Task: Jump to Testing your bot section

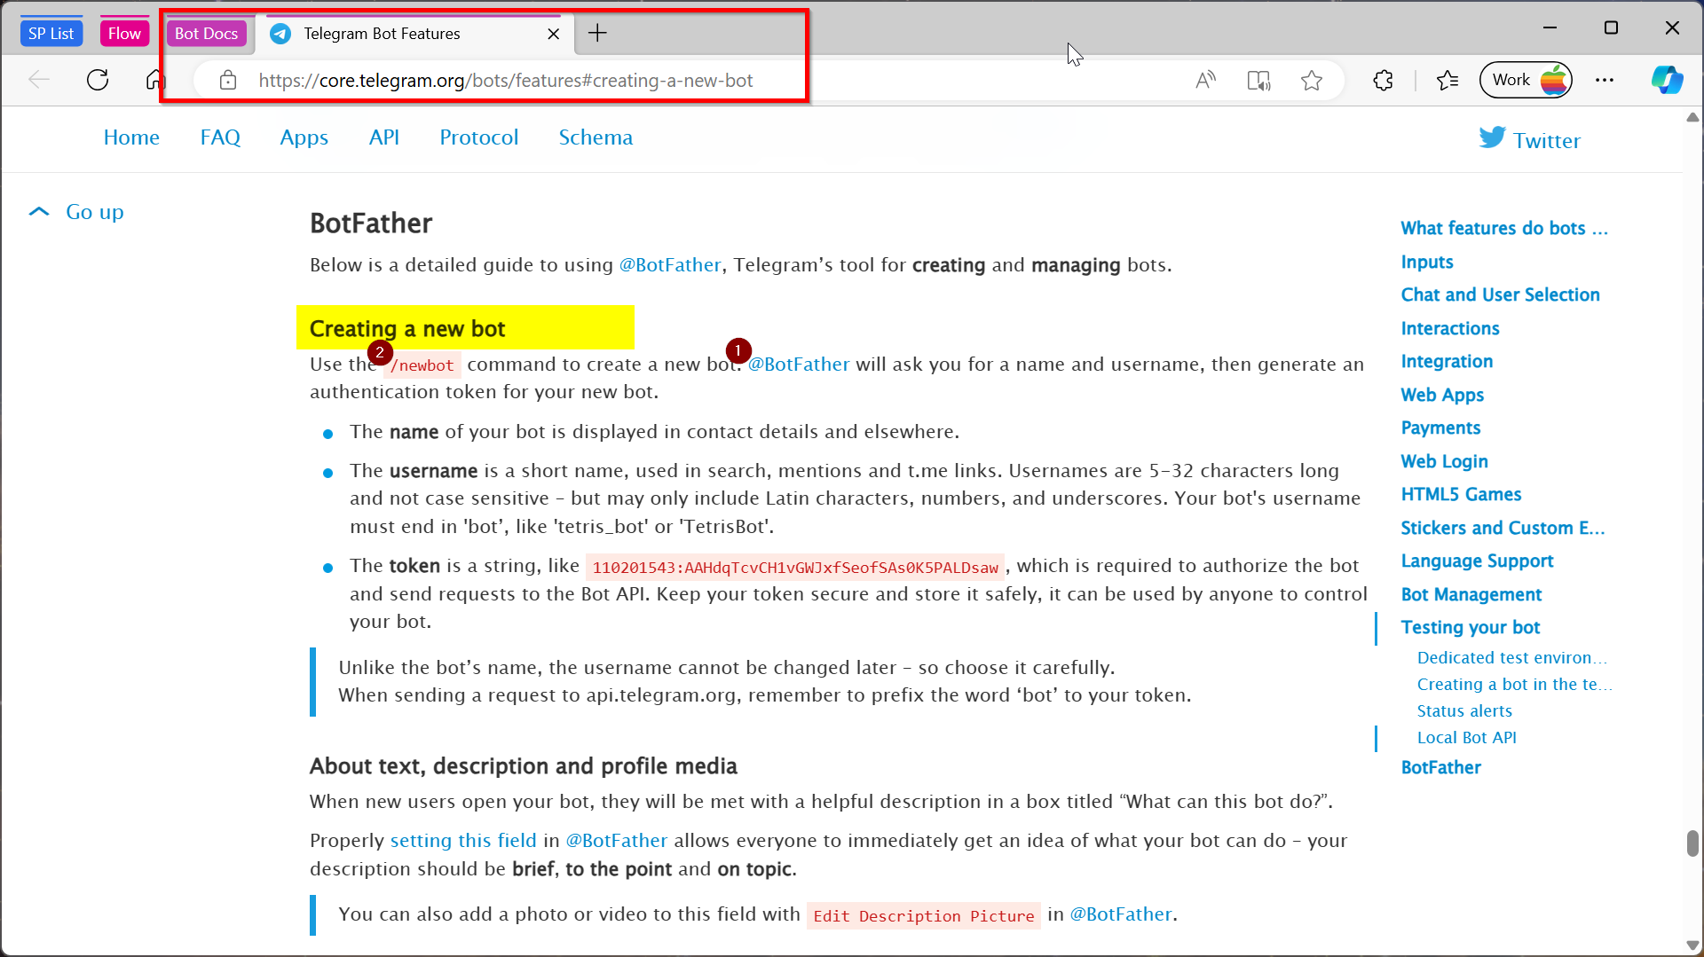Action: 1470,627
